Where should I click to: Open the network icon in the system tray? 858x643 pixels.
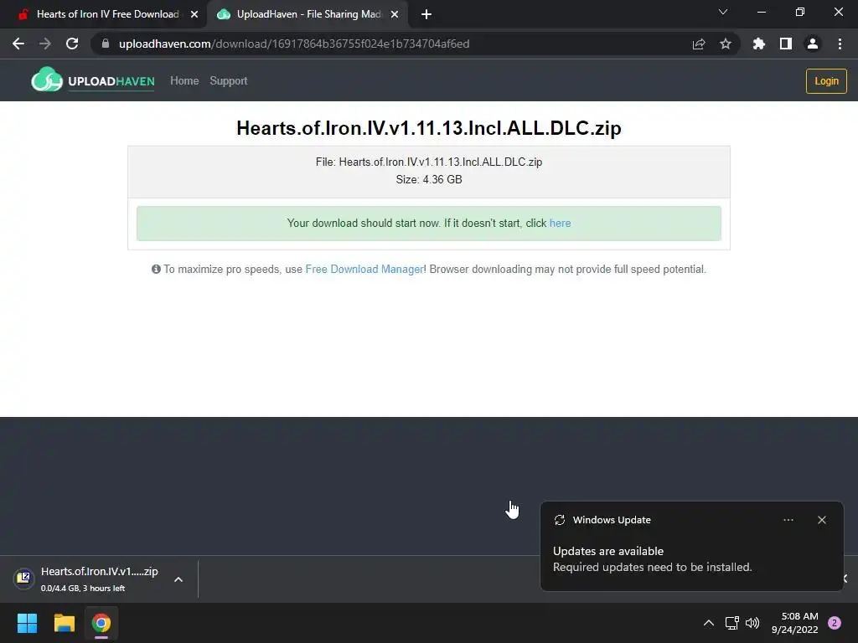tap(731, 623)
